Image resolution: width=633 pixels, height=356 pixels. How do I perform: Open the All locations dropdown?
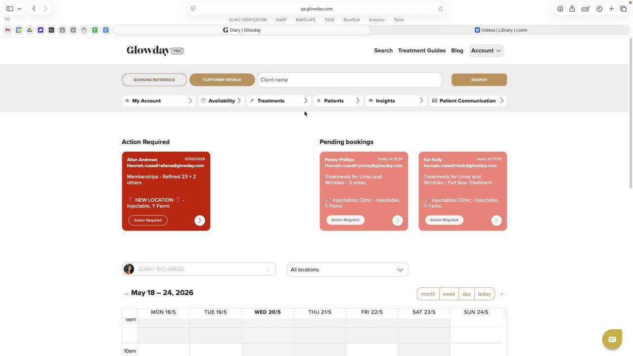pyautogui.click(x=347, y=269)
